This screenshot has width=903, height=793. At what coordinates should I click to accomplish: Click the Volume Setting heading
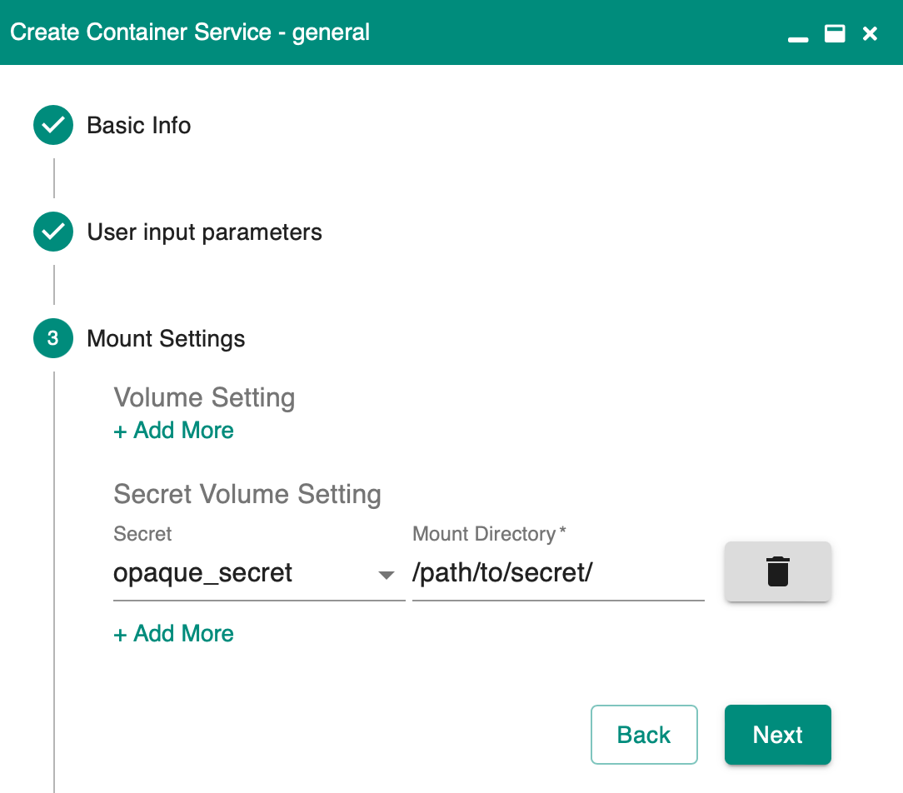[204, 397]
